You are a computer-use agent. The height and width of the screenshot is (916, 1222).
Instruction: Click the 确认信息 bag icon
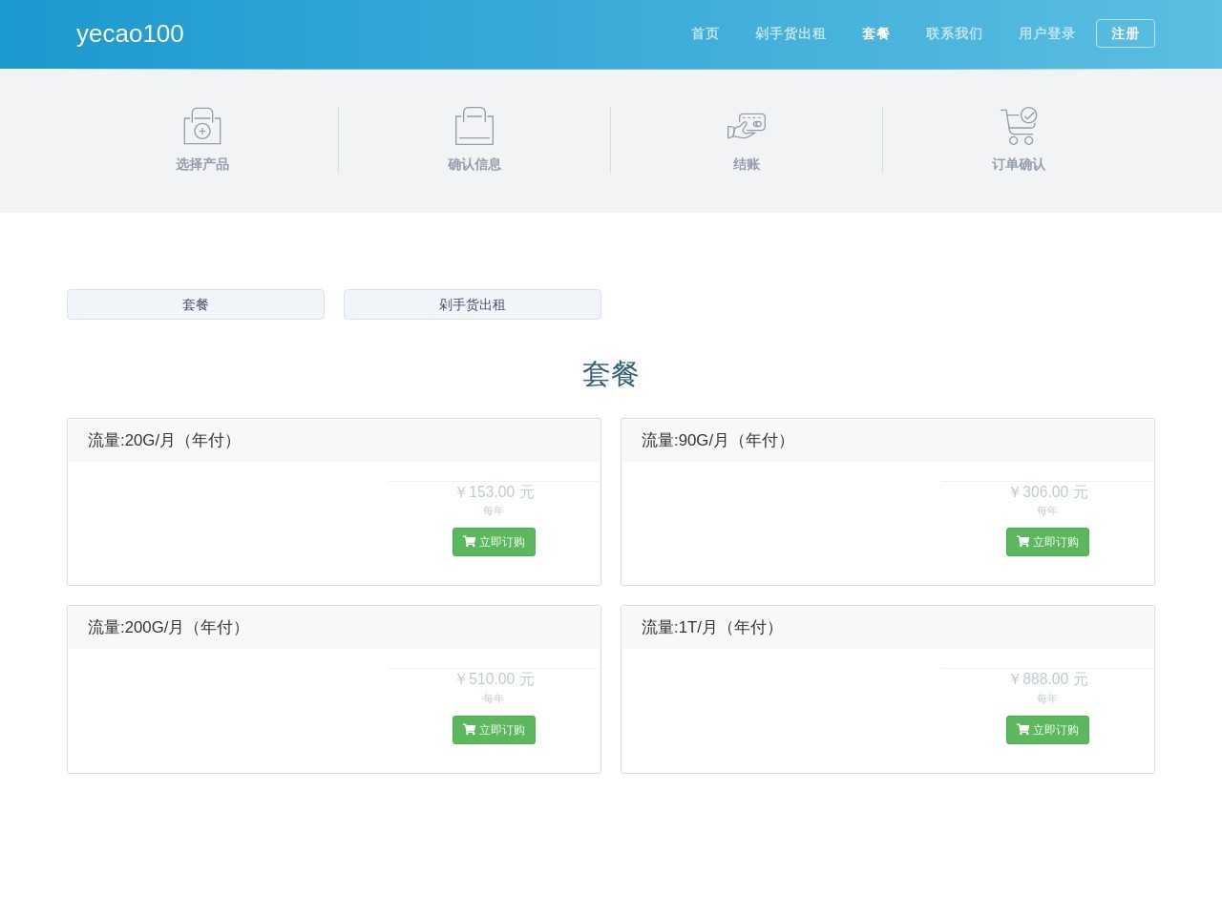[474, 126]
